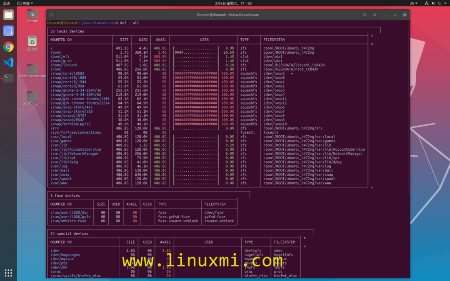Click the FILESYSTEM header in local devices
450x281 pixels.
[274, 40]
